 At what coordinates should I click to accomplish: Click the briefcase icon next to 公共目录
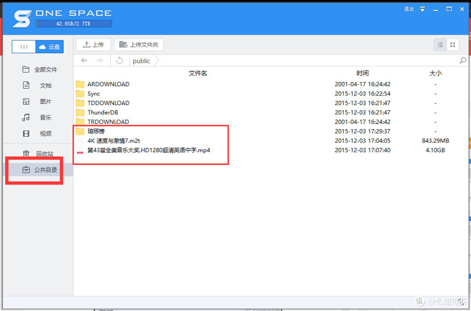pos(26,170)
